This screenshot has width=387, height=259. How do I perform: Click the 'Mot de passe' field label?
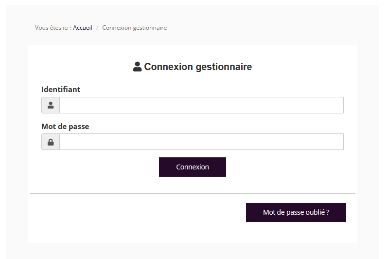[65, 127]
